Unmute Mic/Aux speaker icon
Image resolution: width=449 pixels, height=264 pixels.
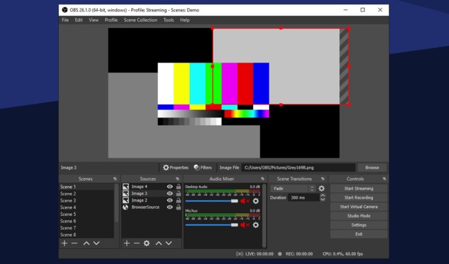[245, 225]
